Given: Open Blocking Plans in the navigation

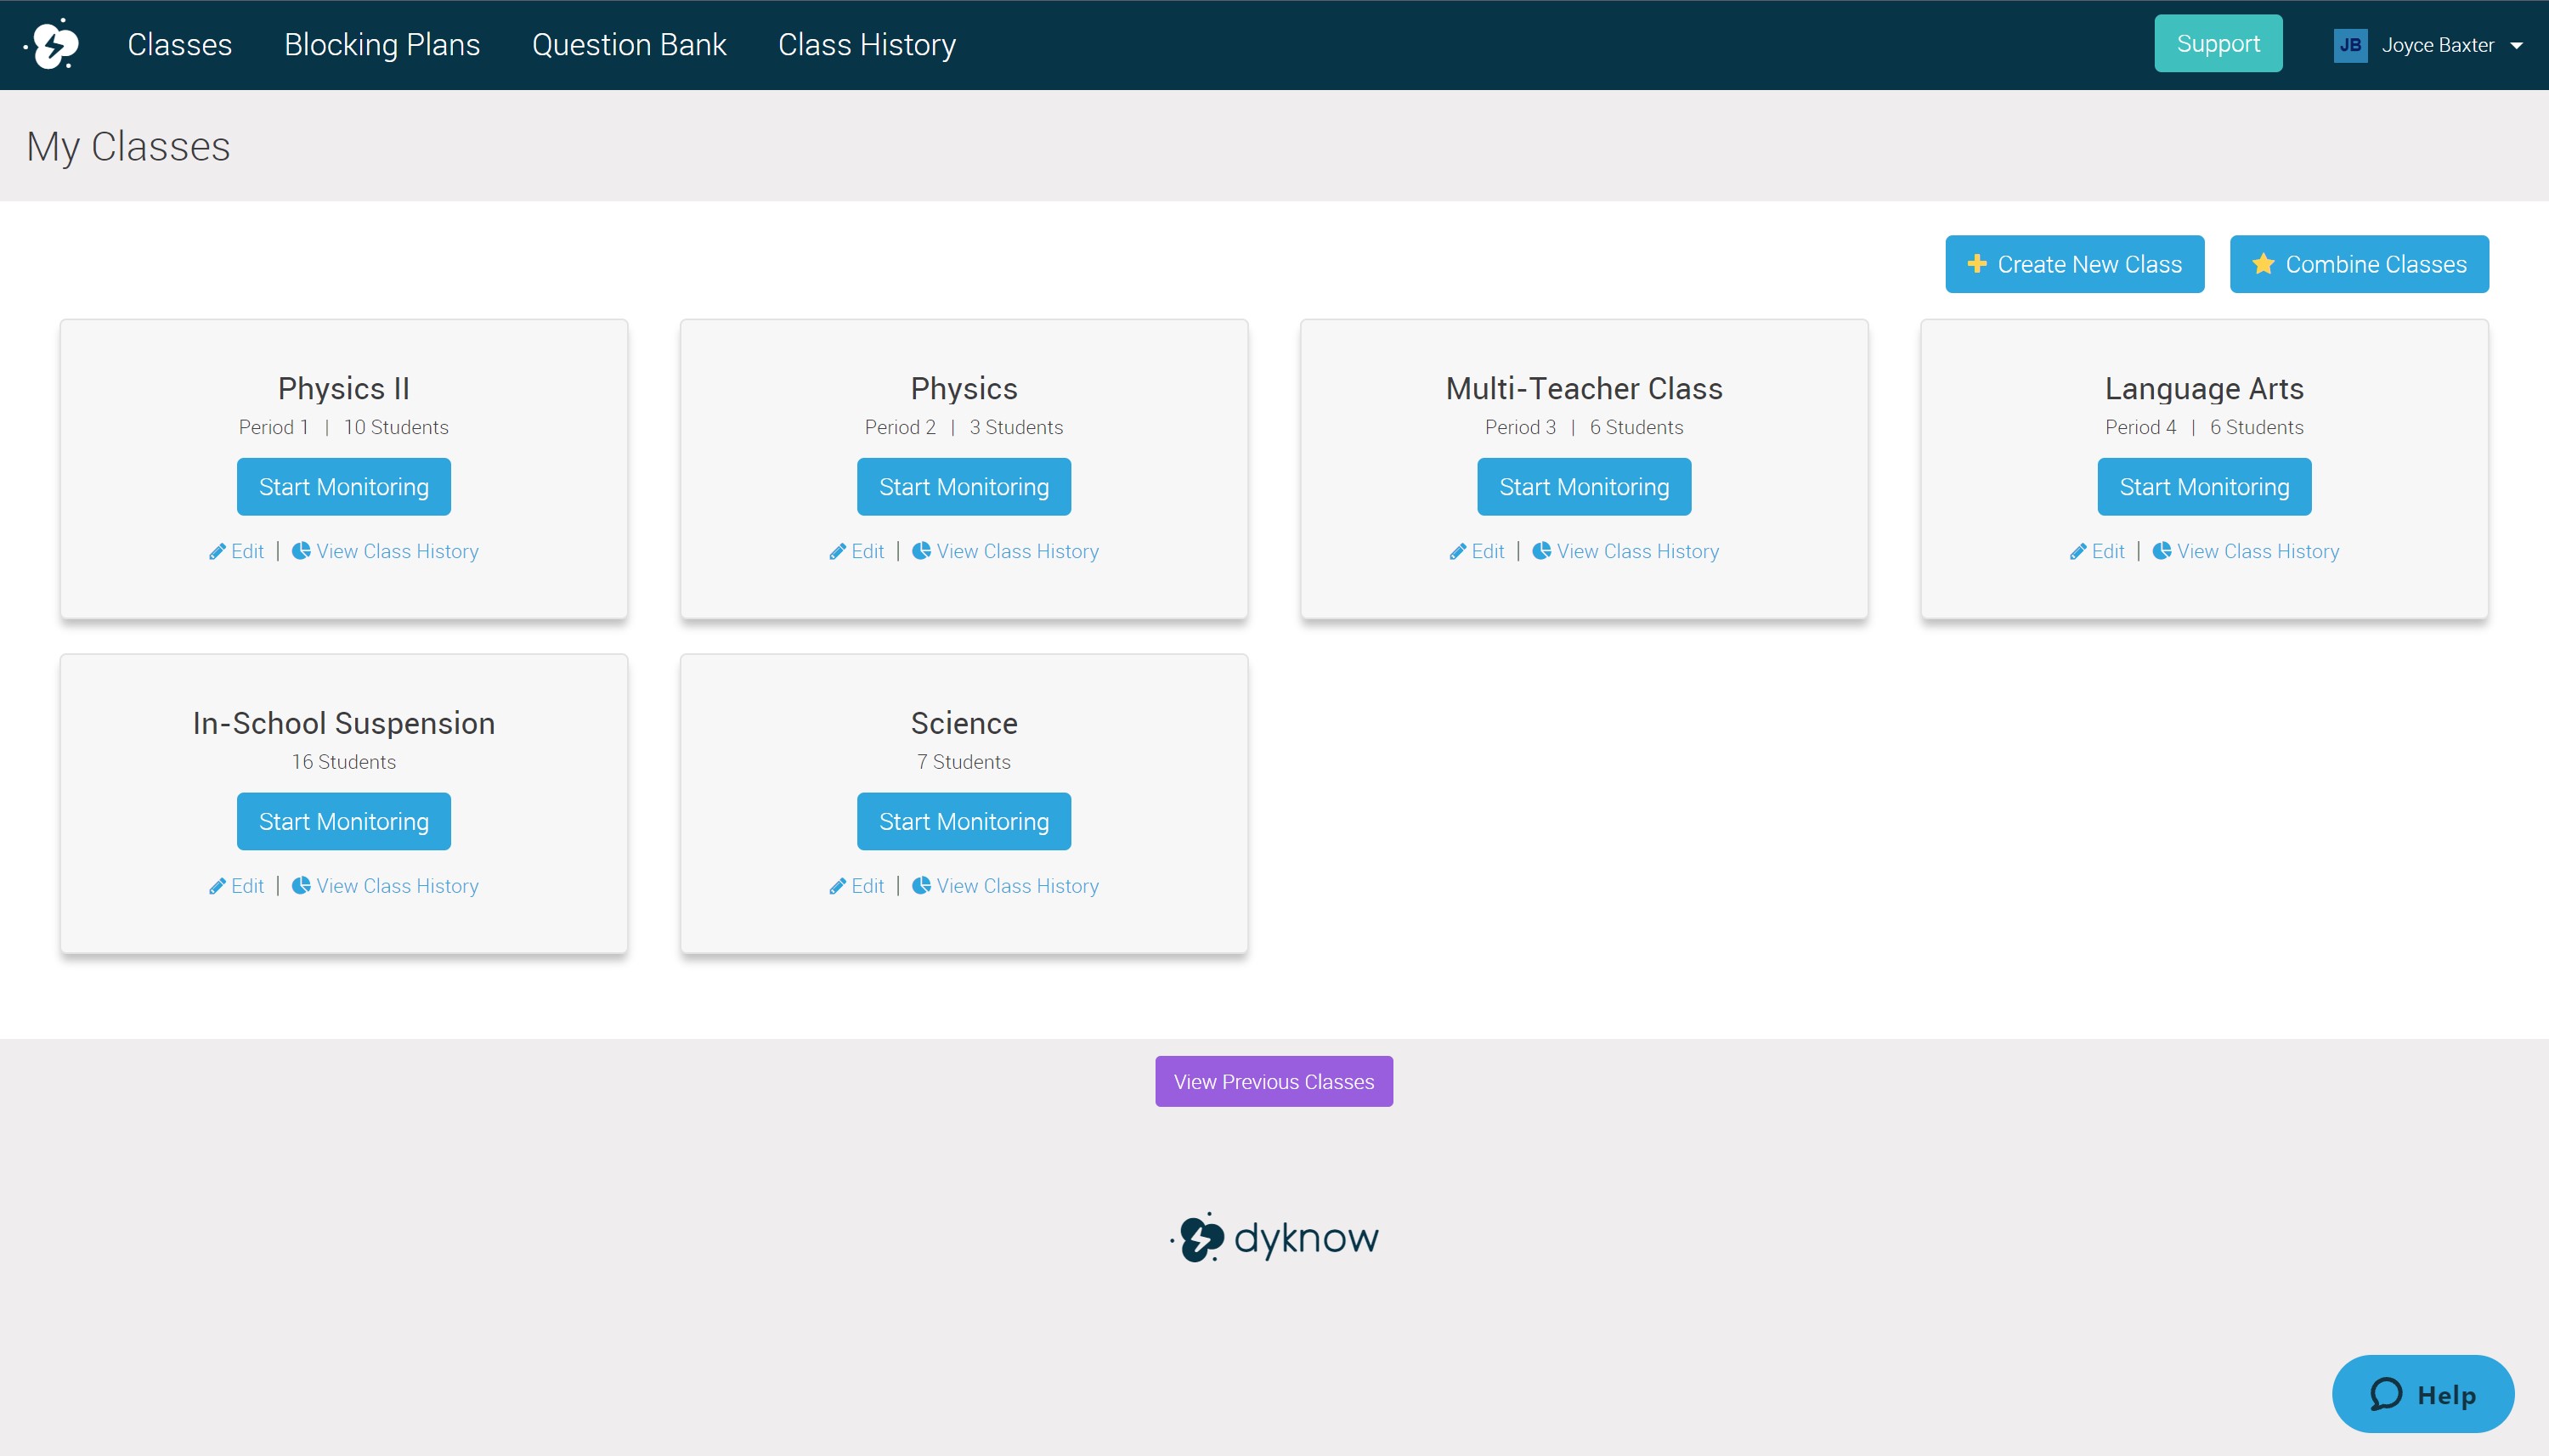Looking at the screenshot, I should pyautogui.click(x=382, y=45).
